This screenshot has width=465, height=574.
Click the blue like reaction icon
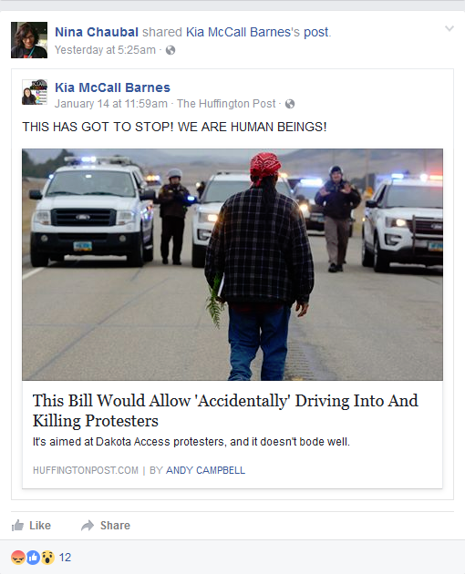pyautogui.click(x=33, y=558)
